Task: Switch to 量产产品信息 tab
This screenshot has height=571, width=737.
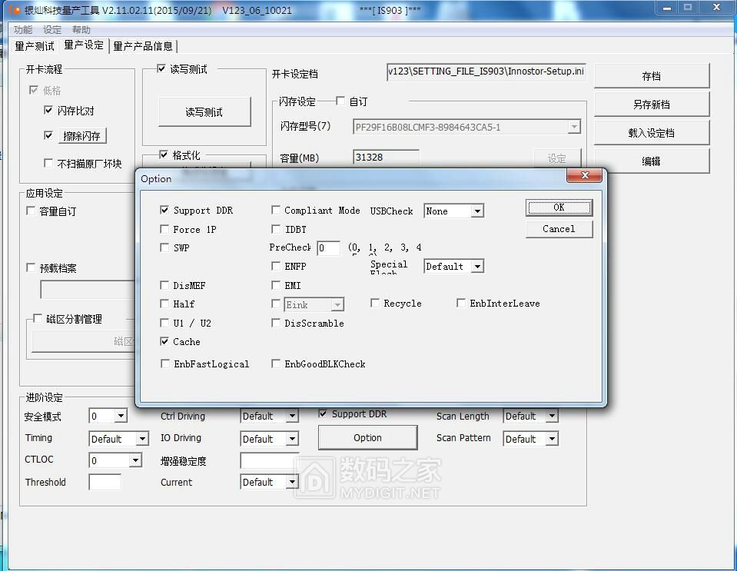Action: (143, 46)
